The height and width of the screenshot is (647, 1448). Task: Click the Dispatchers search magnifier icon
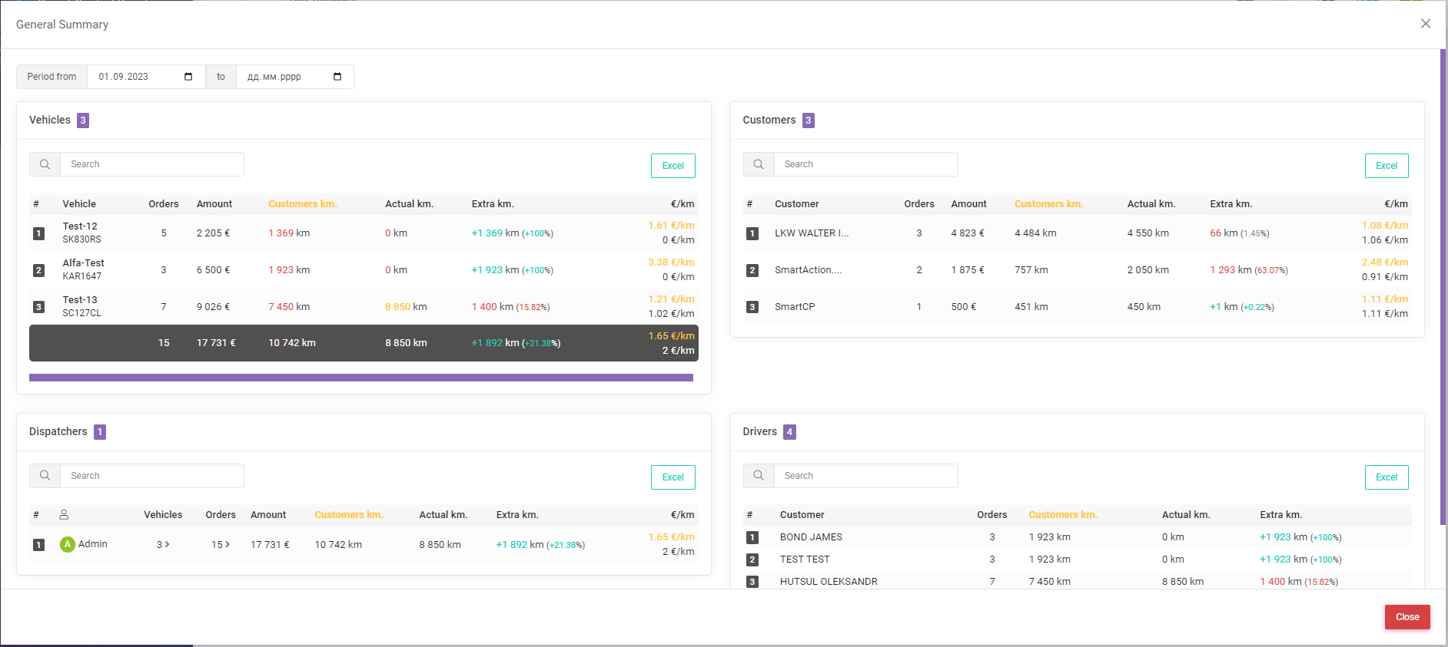[45, 476]
